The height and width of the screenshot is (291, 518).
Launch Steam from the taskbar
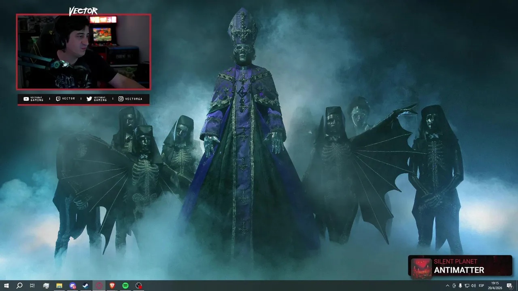pyautogui.click(x=86, y=286)
